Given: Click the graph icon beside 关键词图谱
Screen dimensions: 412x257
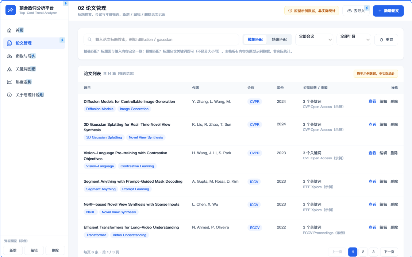Looking at the screenshot, I should coord(9,69).
